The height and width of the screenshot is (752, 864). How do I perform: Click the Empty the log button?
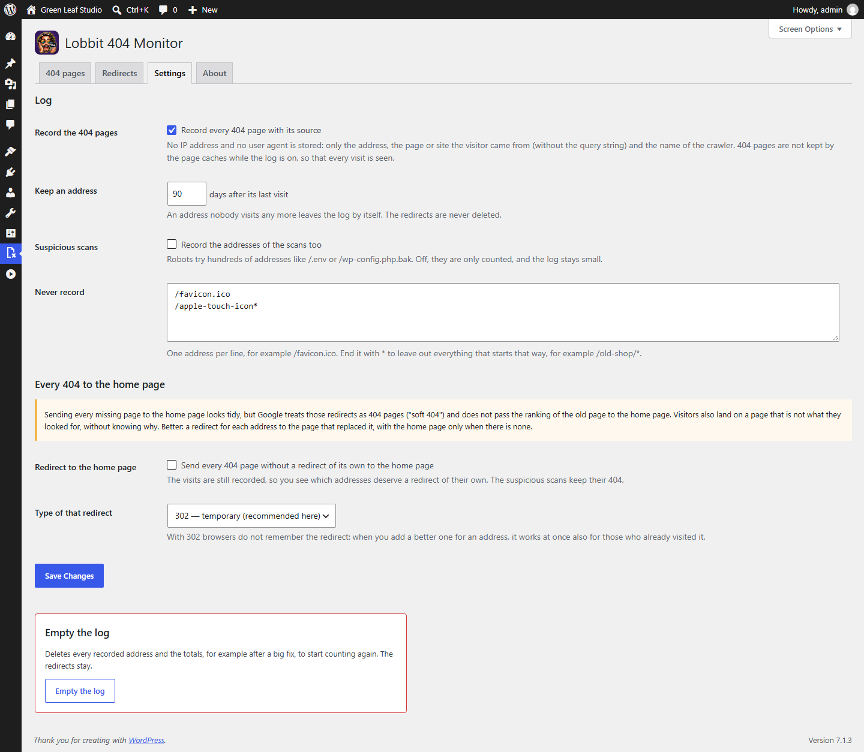pos(80,691)
